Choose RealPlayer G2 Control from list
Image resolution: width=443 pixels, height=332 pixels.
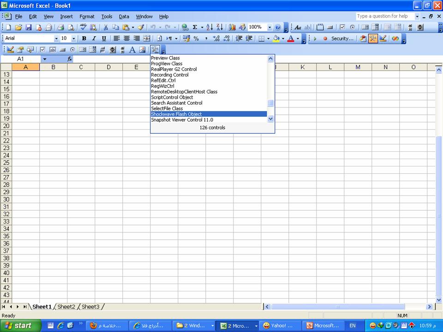pos(209,69)
